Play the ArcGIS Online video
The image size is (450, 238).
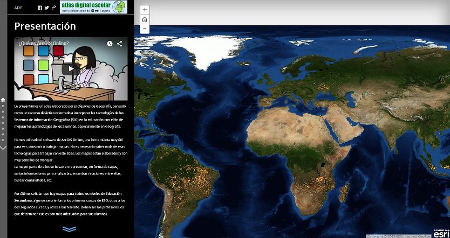pos(71,69)
